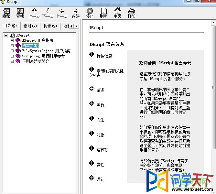
Task: Open the 运算符 link
Action: click(x=102, y=150)
